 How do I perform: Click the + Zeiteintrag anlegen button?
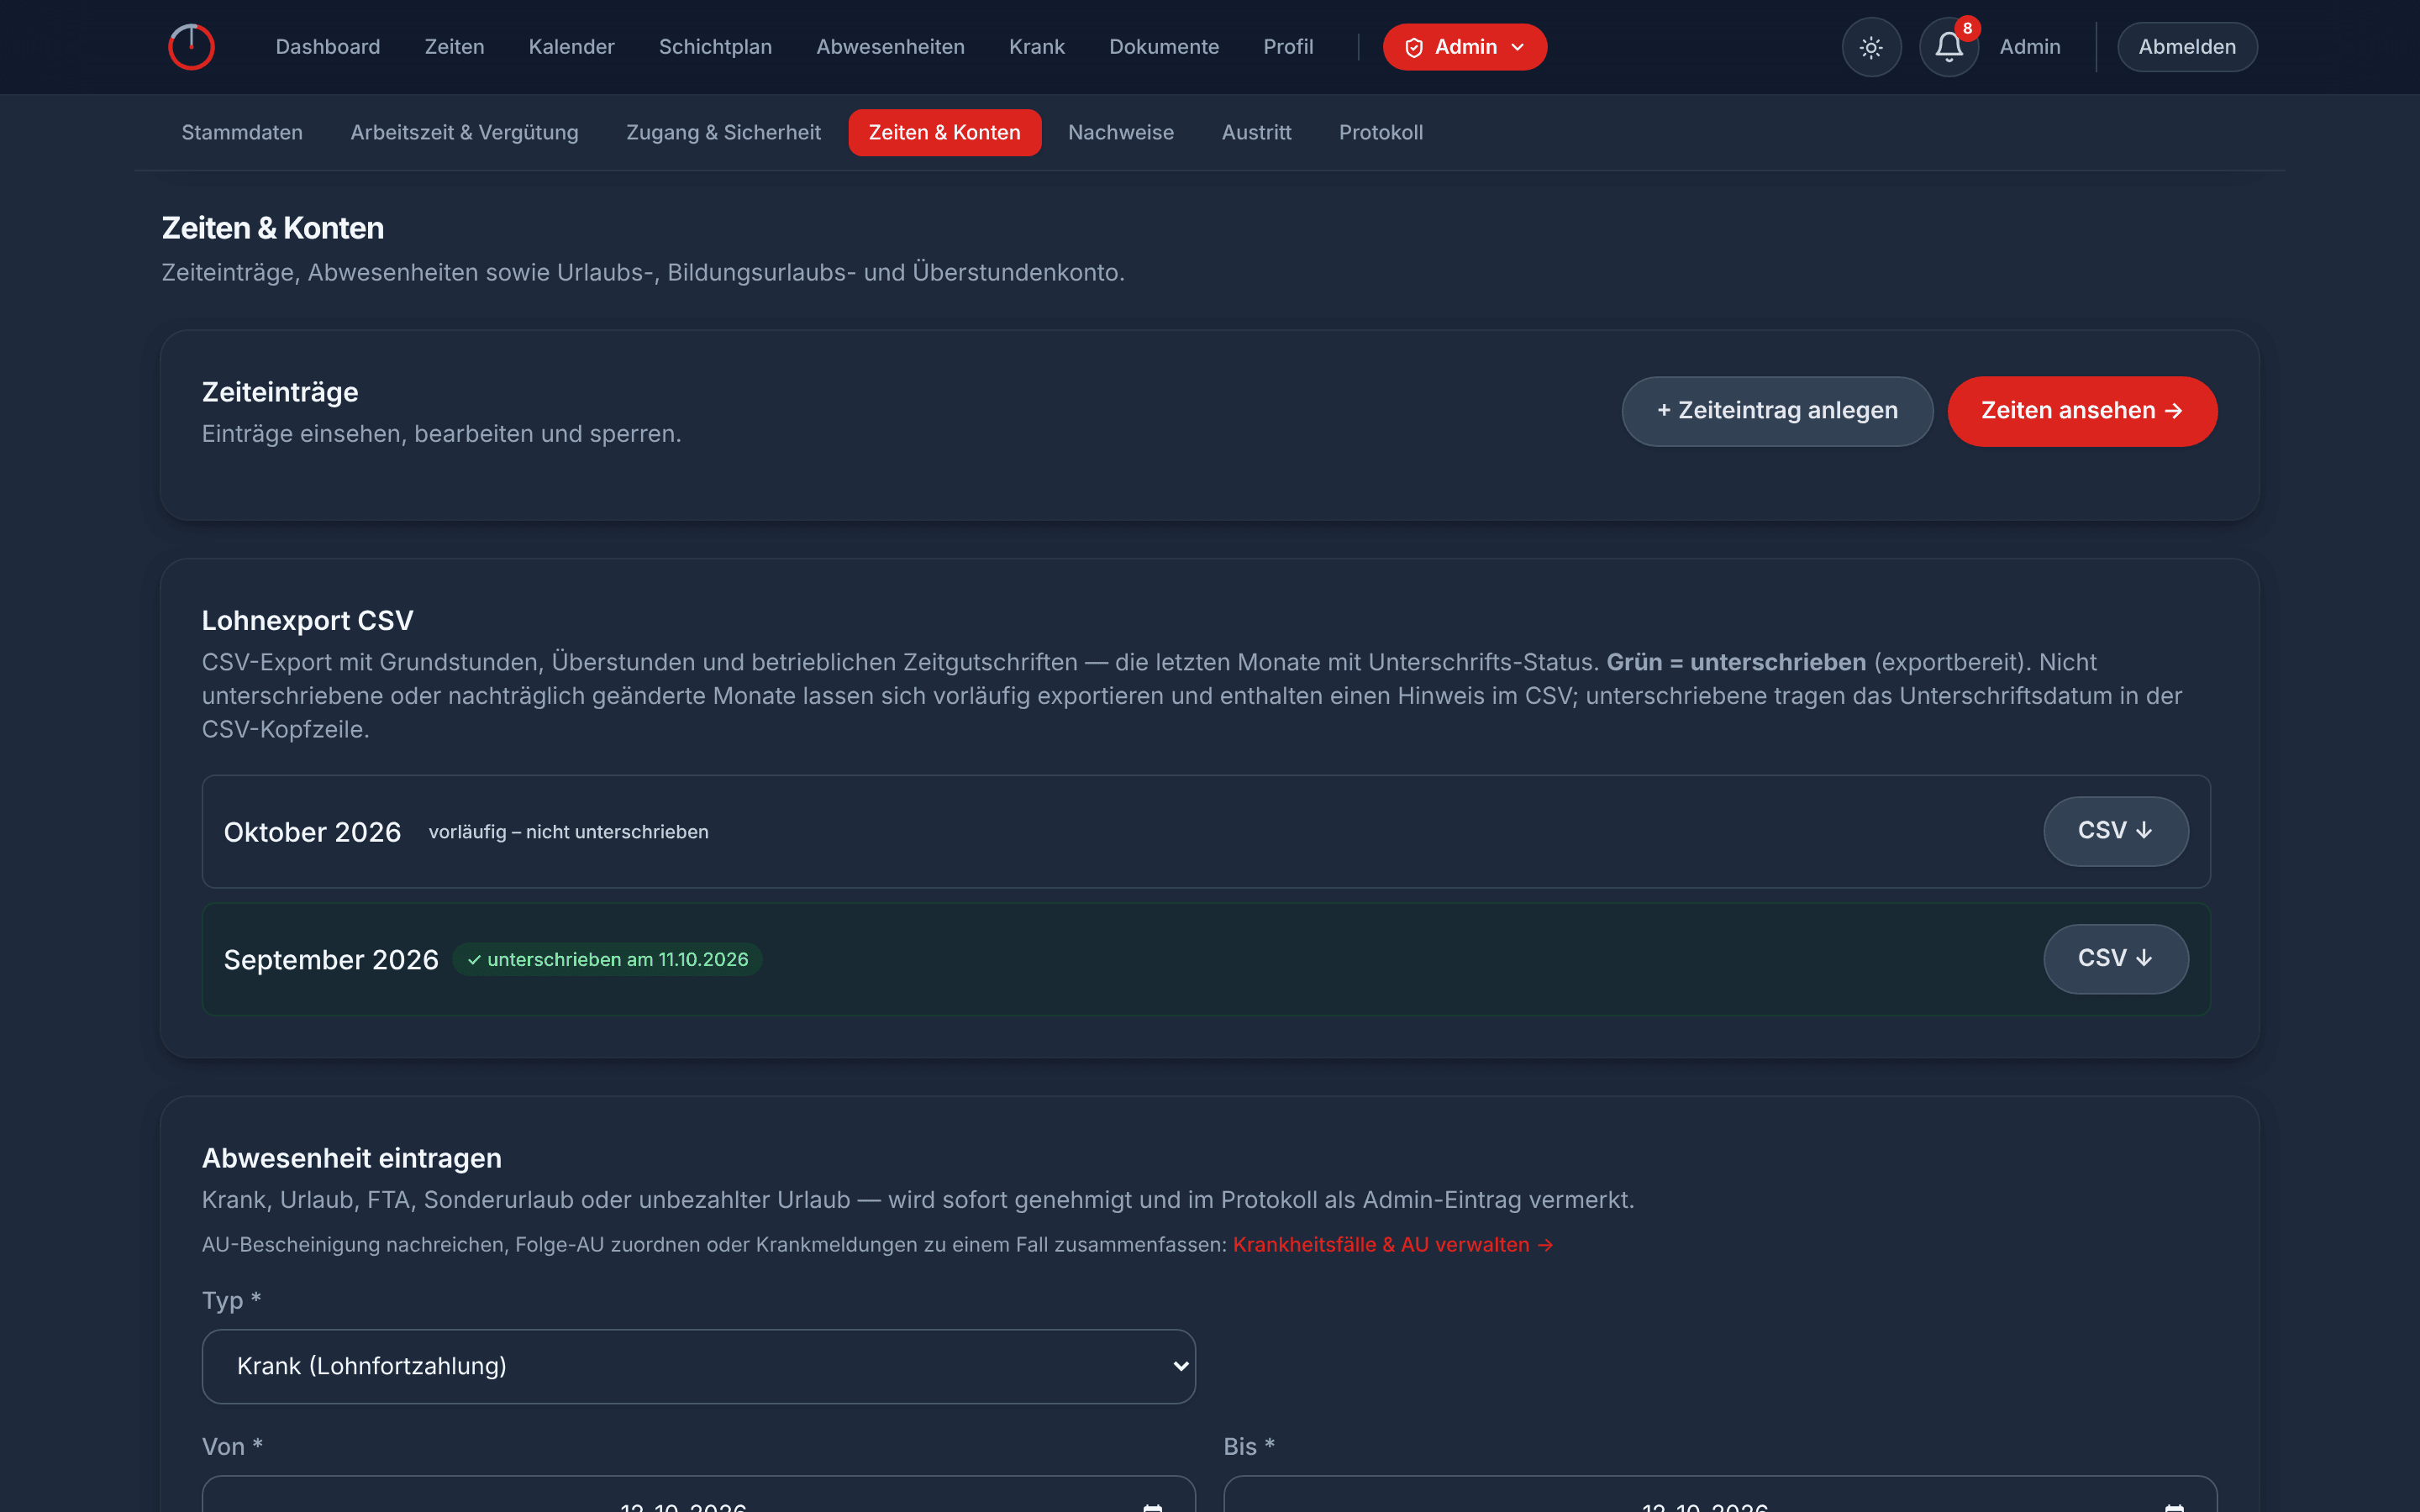pos(1777,411)
